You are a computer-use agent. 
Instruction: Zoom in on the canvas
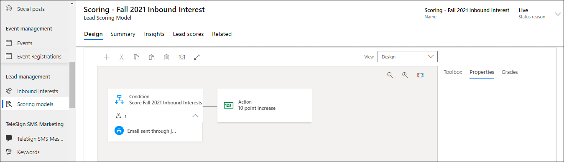click(405, 75)
